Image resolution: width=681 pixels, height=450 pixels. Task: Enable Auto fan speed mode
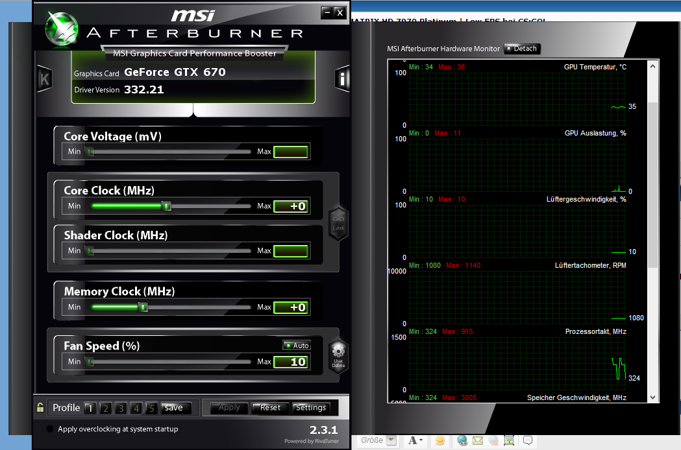[x=297, y=346]
